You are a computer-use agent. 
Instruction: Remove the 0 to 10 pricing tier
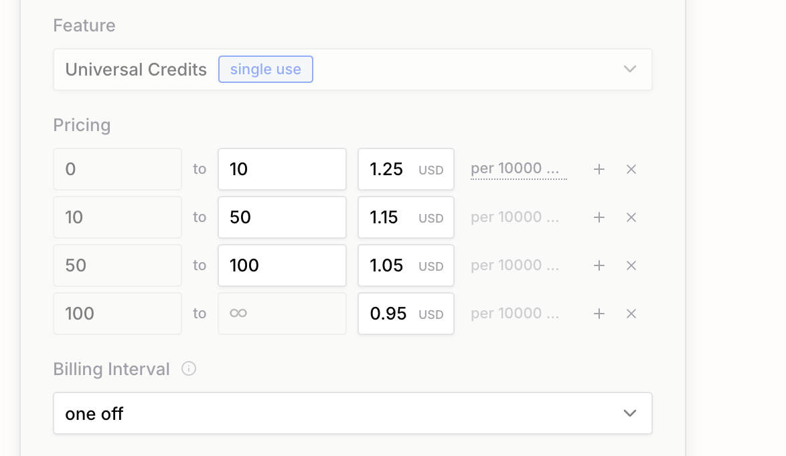point(631,170)
